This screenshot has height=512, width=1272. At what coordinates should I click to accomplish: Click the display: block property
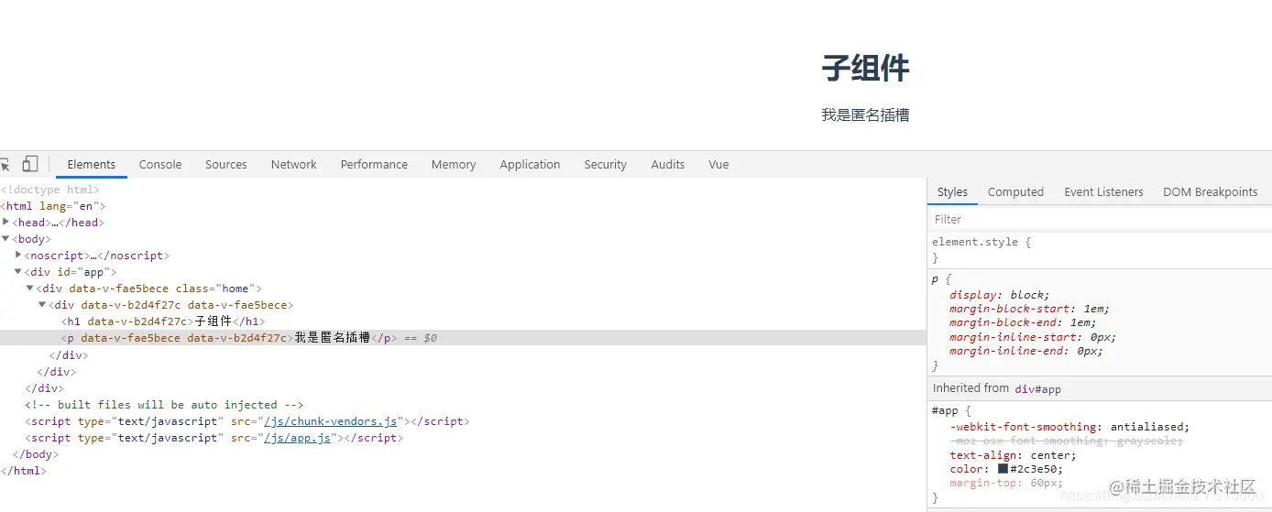pos(1000,295)
